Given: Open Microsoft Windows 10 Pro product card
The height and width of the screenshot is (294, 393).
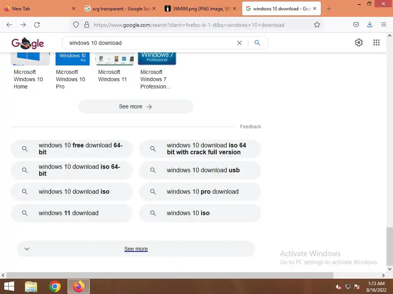Looking at the screenshot, I should [x=73, y=71].
